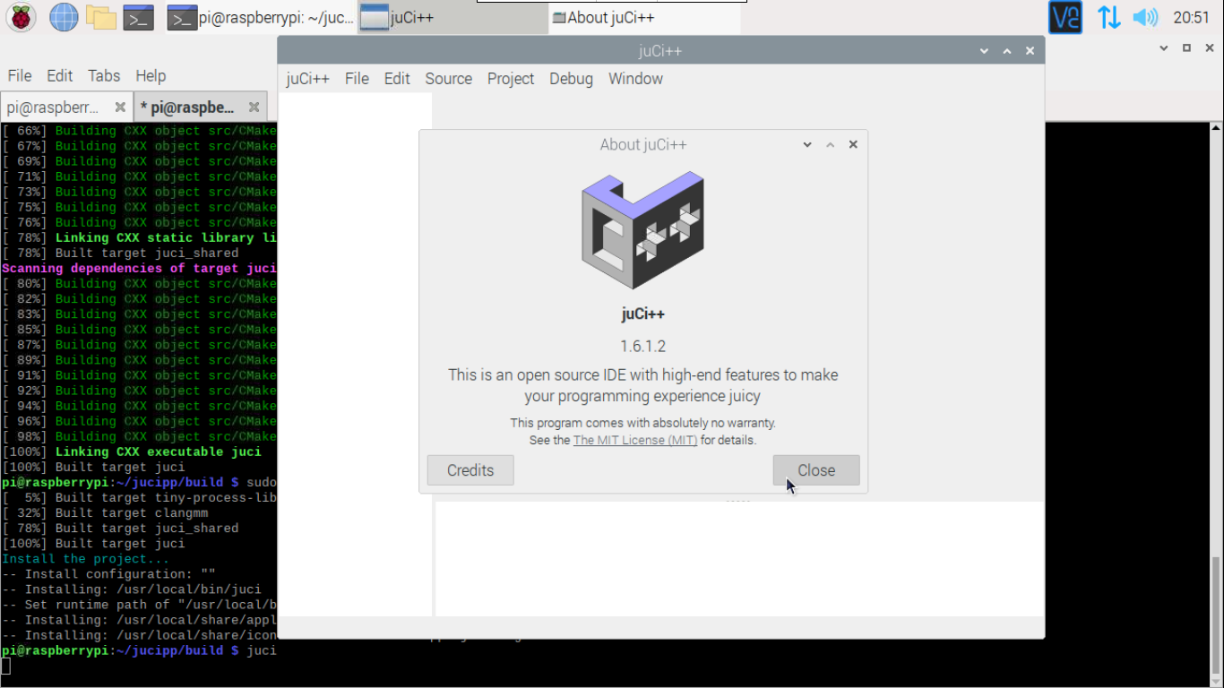Open the file manager folder icon
This screenshot has width=1224, height=688.
pyautogui.click(x=101, y=17)
